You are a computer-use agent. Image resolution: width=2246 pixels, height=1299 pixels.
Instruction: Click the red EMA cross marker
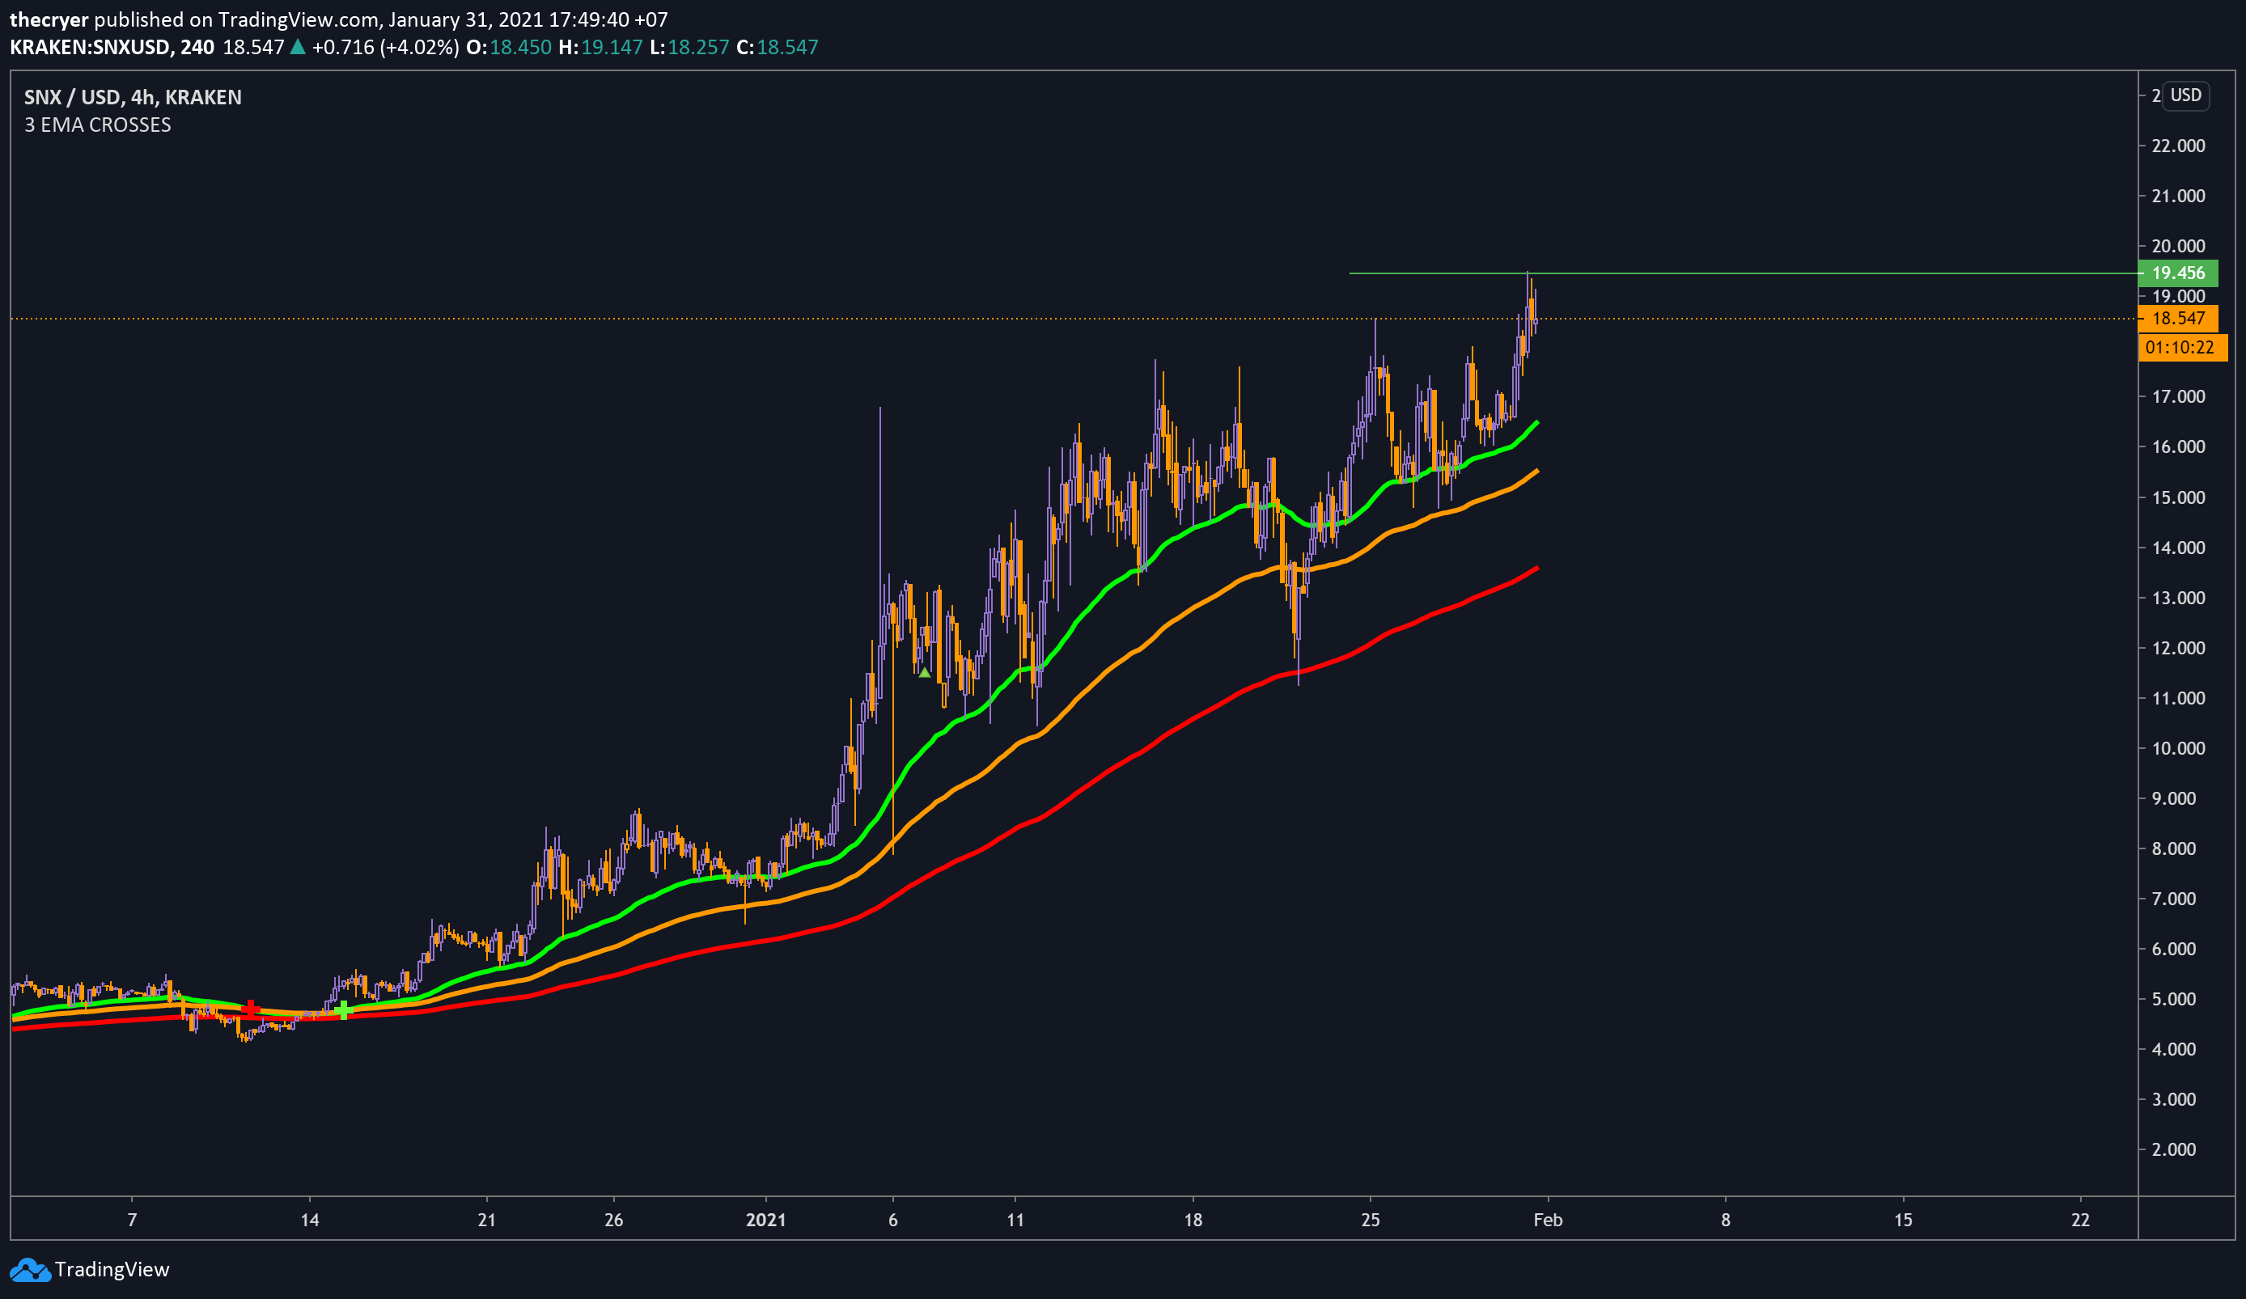point(252,1009)
